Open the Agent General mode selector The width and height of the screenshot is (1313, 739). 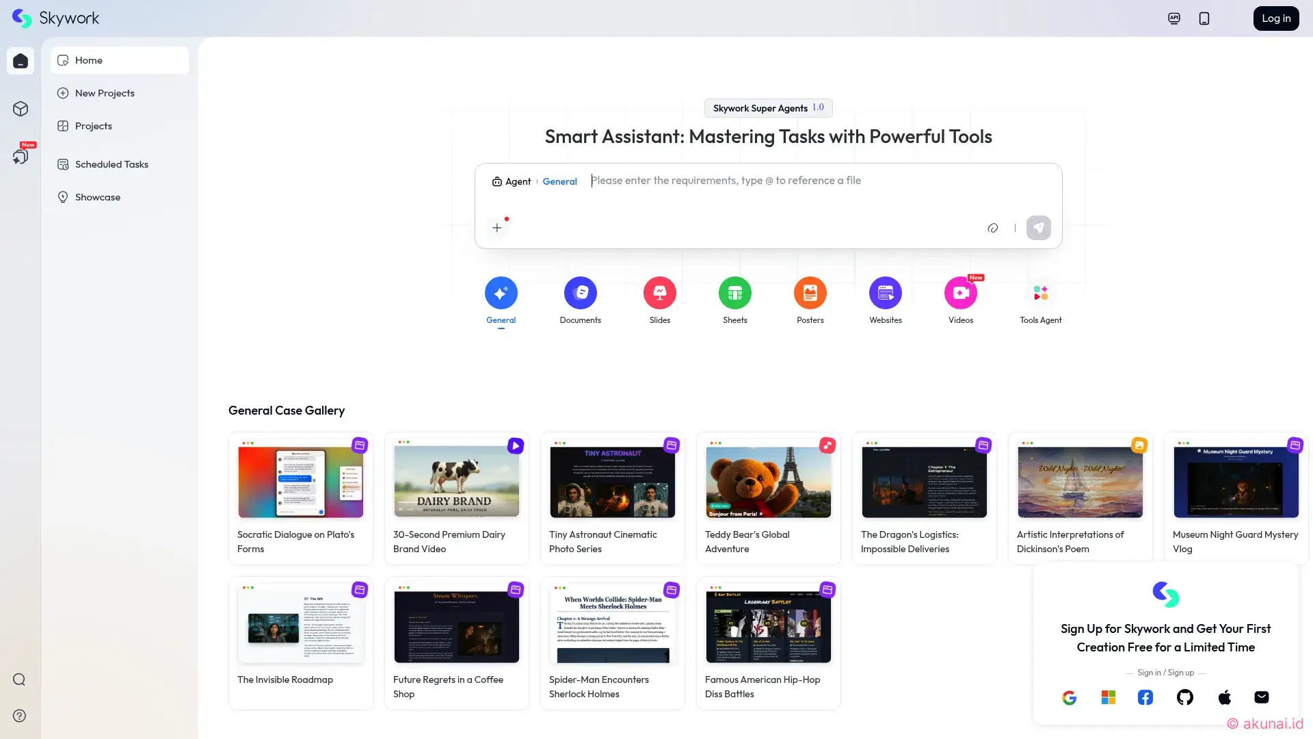click(534, 181)
